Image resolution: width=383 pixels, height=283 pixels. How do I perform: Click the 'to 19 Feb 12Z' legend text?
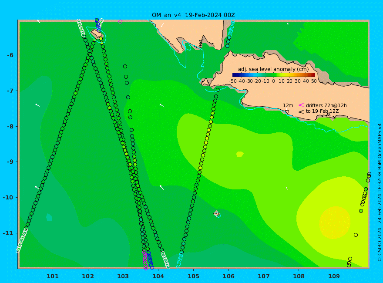[322, 111]
